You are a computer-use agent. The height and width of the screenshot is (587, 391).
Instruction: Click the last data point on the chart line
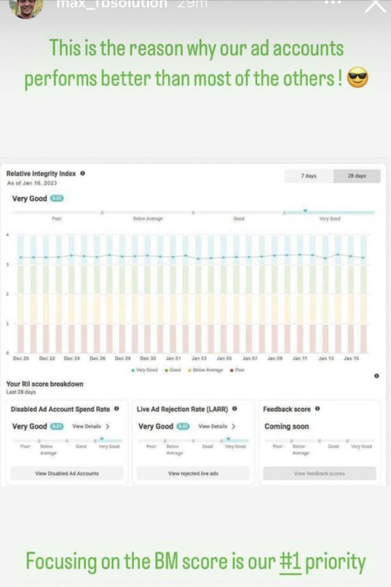[x=363, y=257]
